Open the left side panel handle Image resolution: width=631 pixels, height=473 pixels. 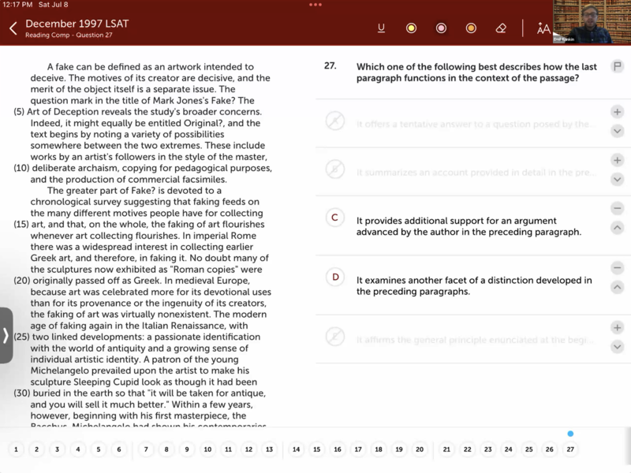tap(6, 335)
